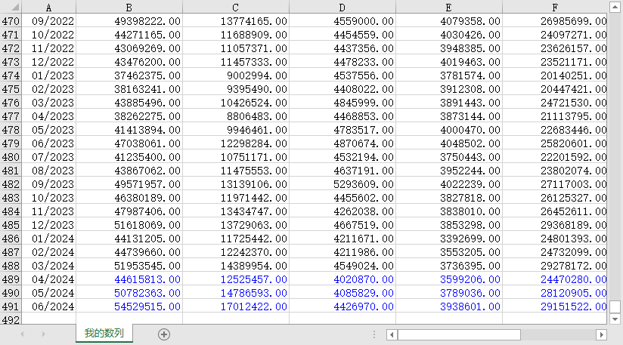Select row 470 header

[11, 21]
